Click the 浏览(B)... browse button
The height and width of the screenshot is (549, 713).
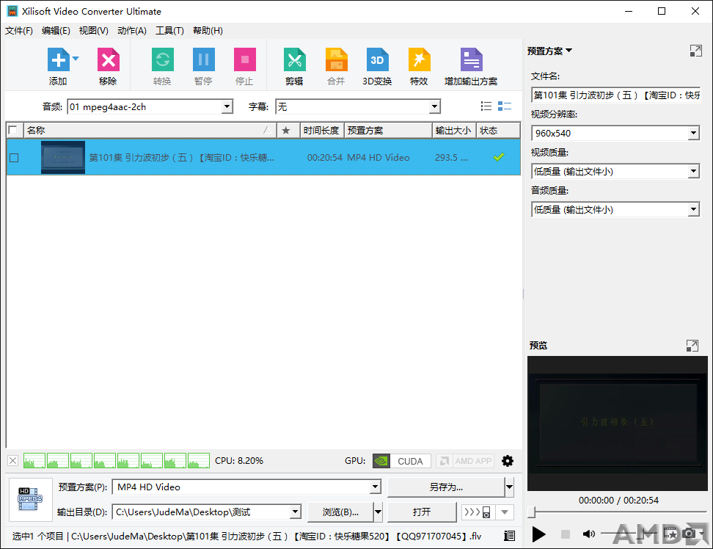coord(340,512)
